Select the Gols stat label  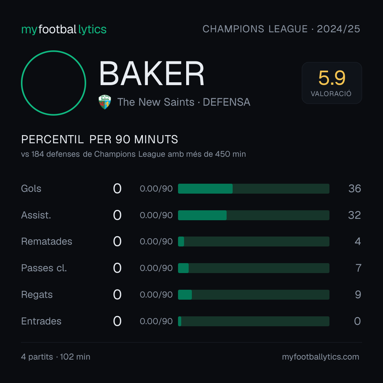tap(31, 189)
